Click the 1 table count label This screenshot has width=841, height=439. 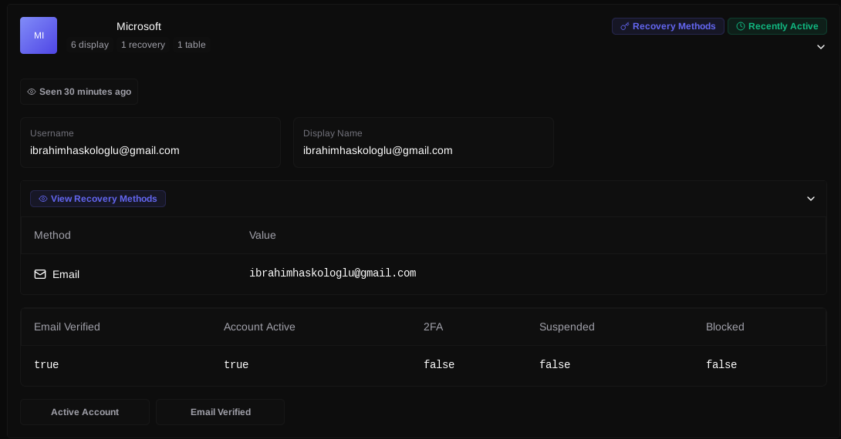[191, 45]
